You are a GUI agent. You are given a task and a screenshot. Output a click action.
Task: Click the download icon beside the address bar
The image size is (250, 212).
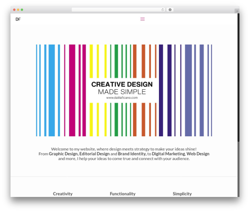pos(170,10)
